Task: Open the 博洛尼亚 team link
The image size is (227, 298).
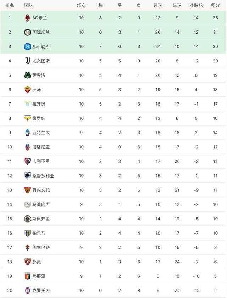Action: (41, 147)
